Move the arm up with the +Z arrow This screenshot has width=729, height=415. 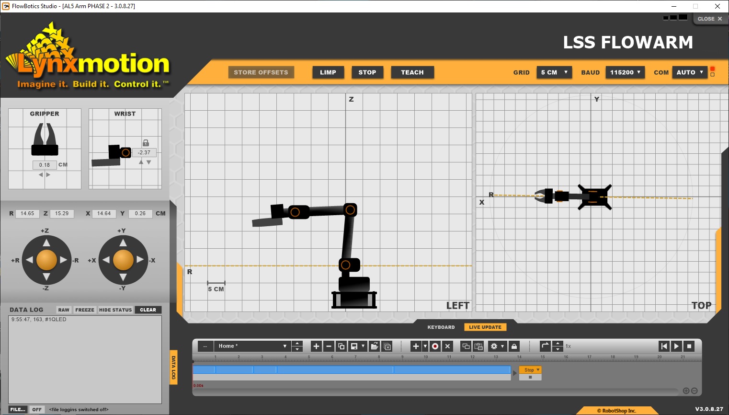[x=46, y=243]
